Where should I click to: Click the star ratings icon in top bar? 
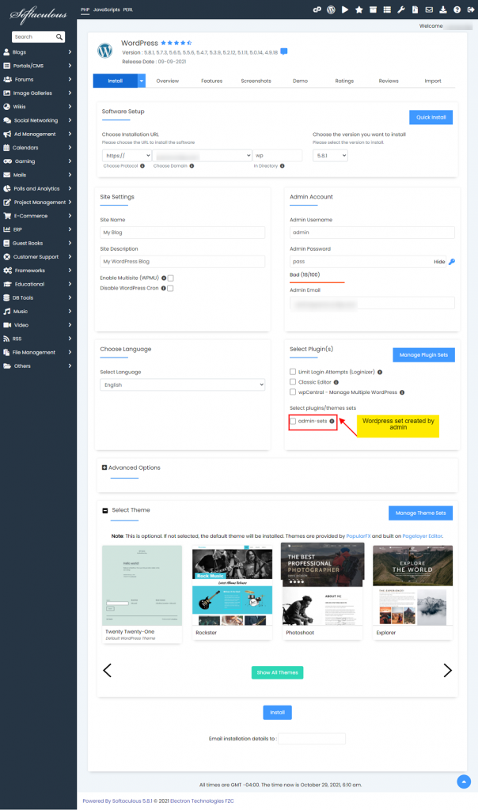pyautogui.click(x=358, y=9)
